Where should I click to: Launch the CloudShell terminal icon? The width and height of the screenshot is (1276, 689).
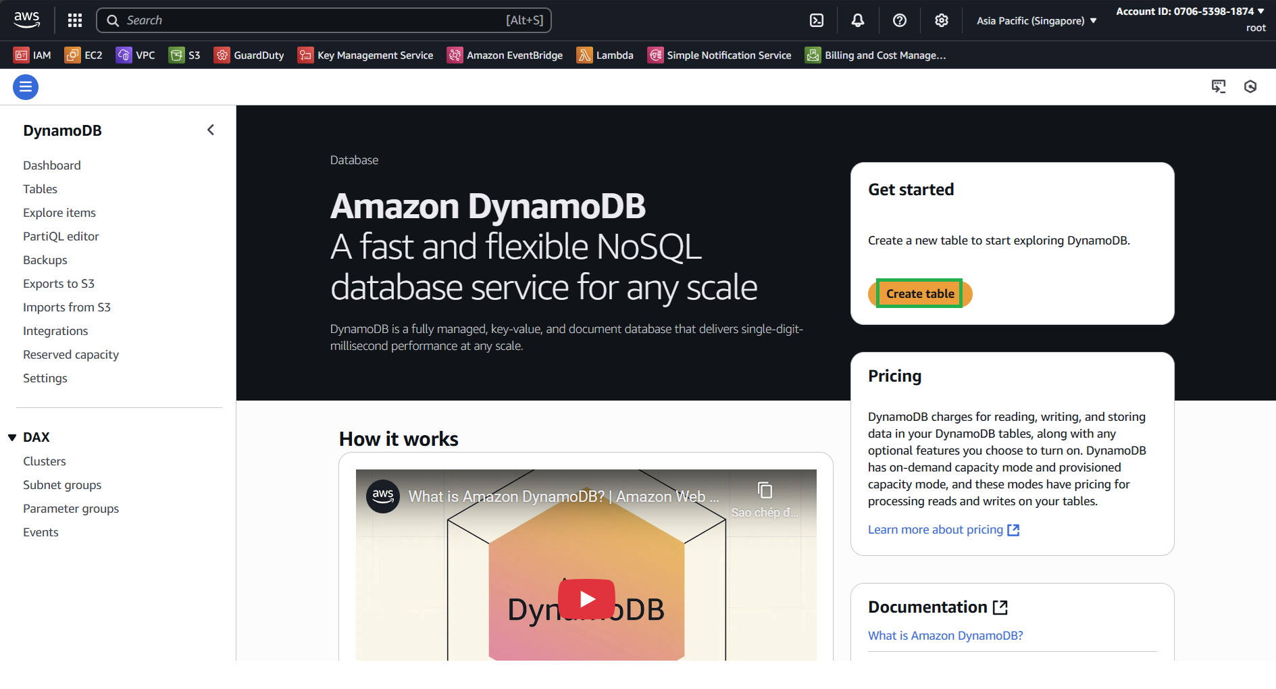click(x=817, y=20)
